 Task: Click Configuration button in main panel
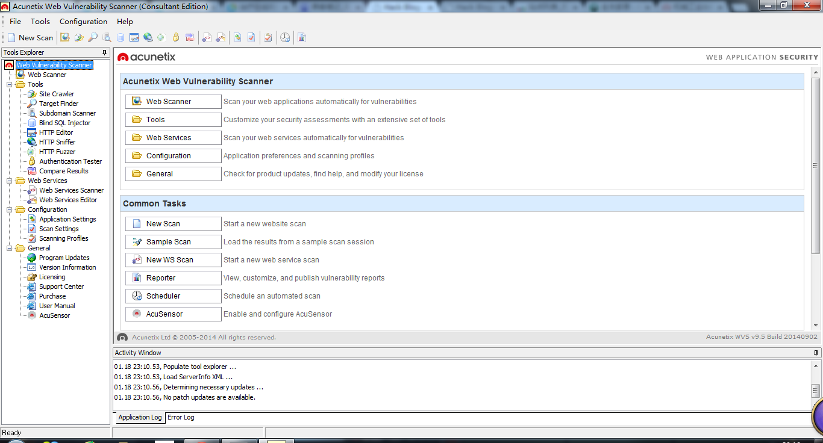[174, 156]
